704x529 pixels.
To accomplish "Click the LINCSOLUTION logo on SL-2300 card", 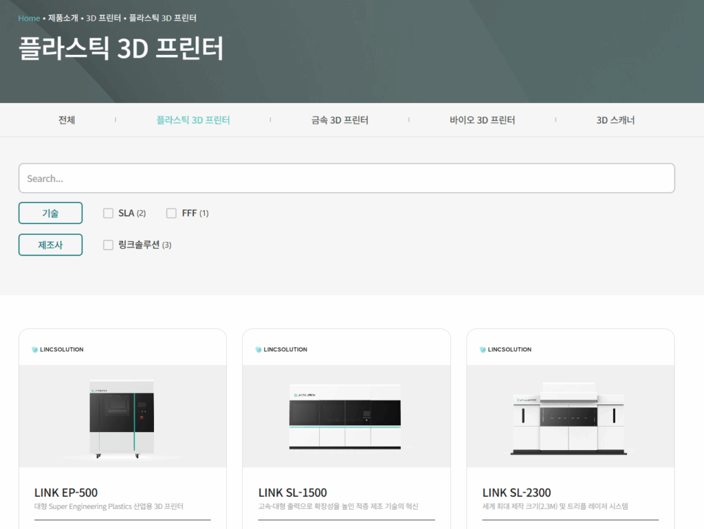I will tap(506, 350).
